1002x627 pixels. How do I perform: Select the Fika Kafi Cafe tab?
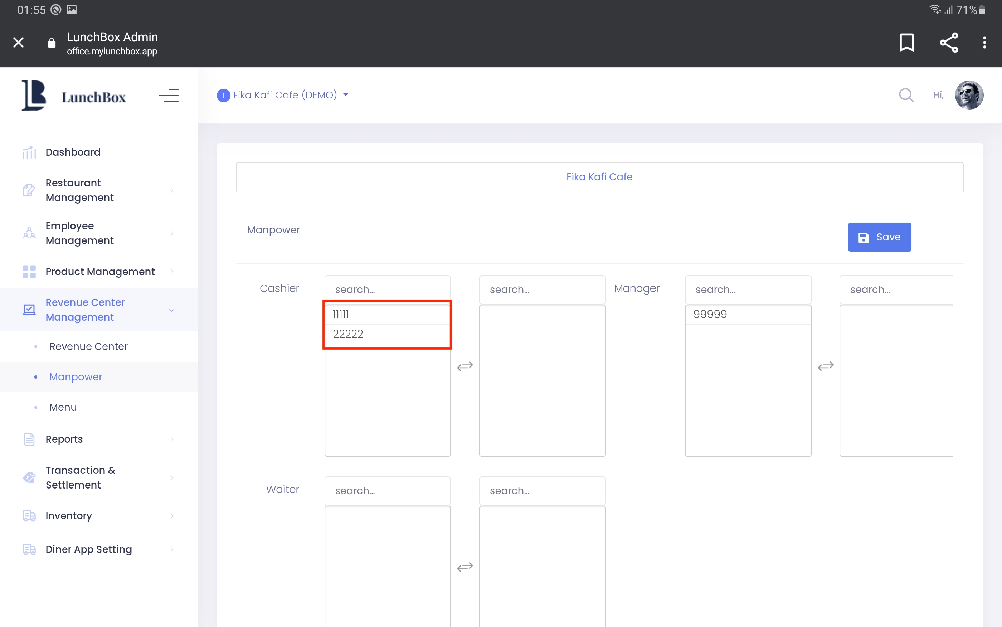(x=599, y=177)
